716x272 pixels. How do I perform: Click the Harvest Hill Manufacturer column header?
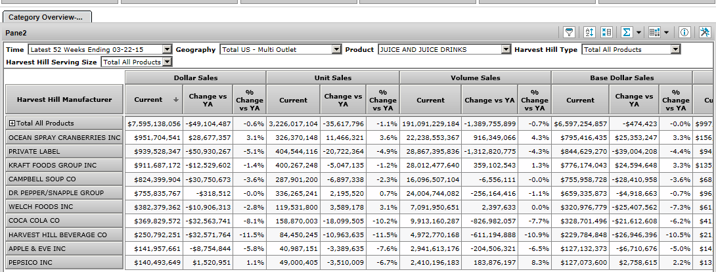[64, 100]
